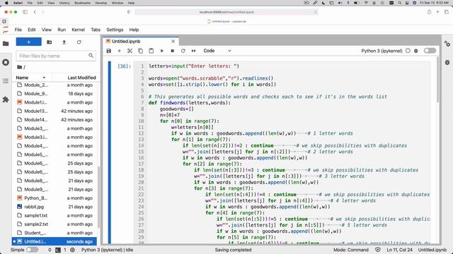Paste cells from the clipboard icon
Screen dimensions: 453x254
coord(151,51)
